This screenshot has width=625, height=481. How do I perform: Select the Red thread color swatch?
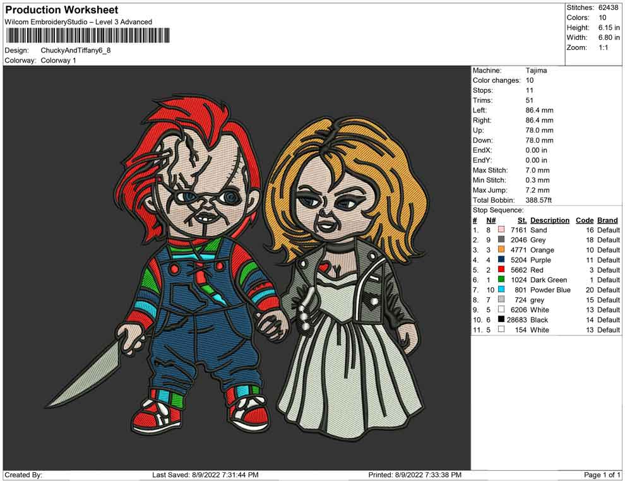pos(501,270)
